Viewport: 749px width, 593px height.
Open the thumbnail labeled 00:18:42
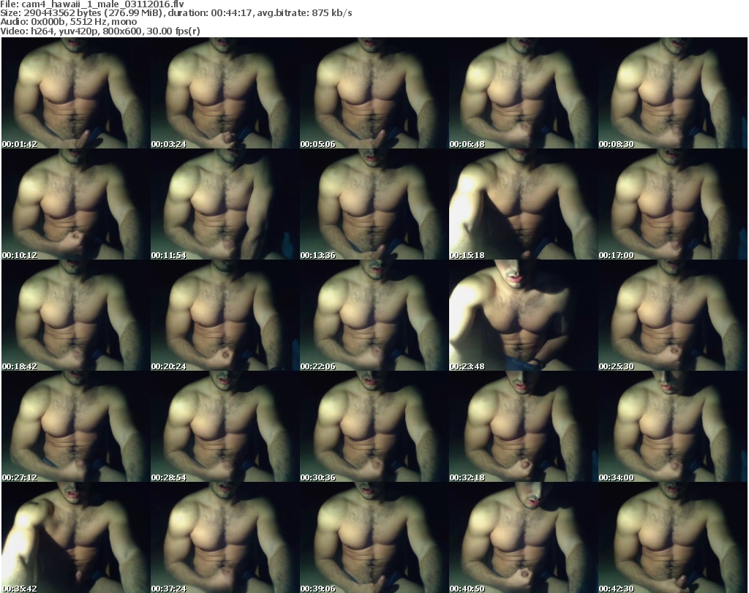click(75, 315)
